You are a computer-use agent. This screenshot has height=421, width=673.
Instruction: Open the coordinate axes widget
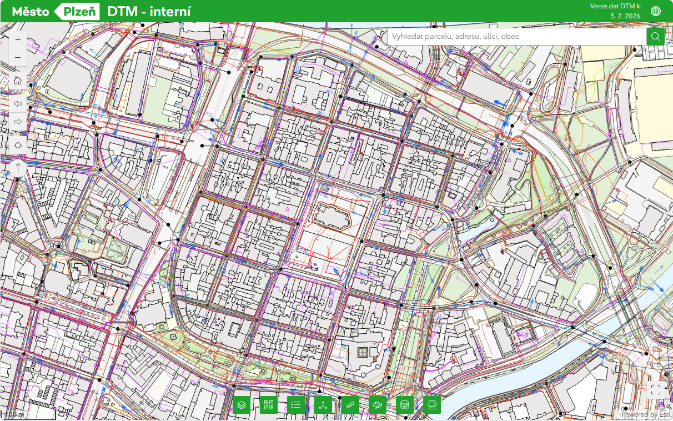[323, 404]
